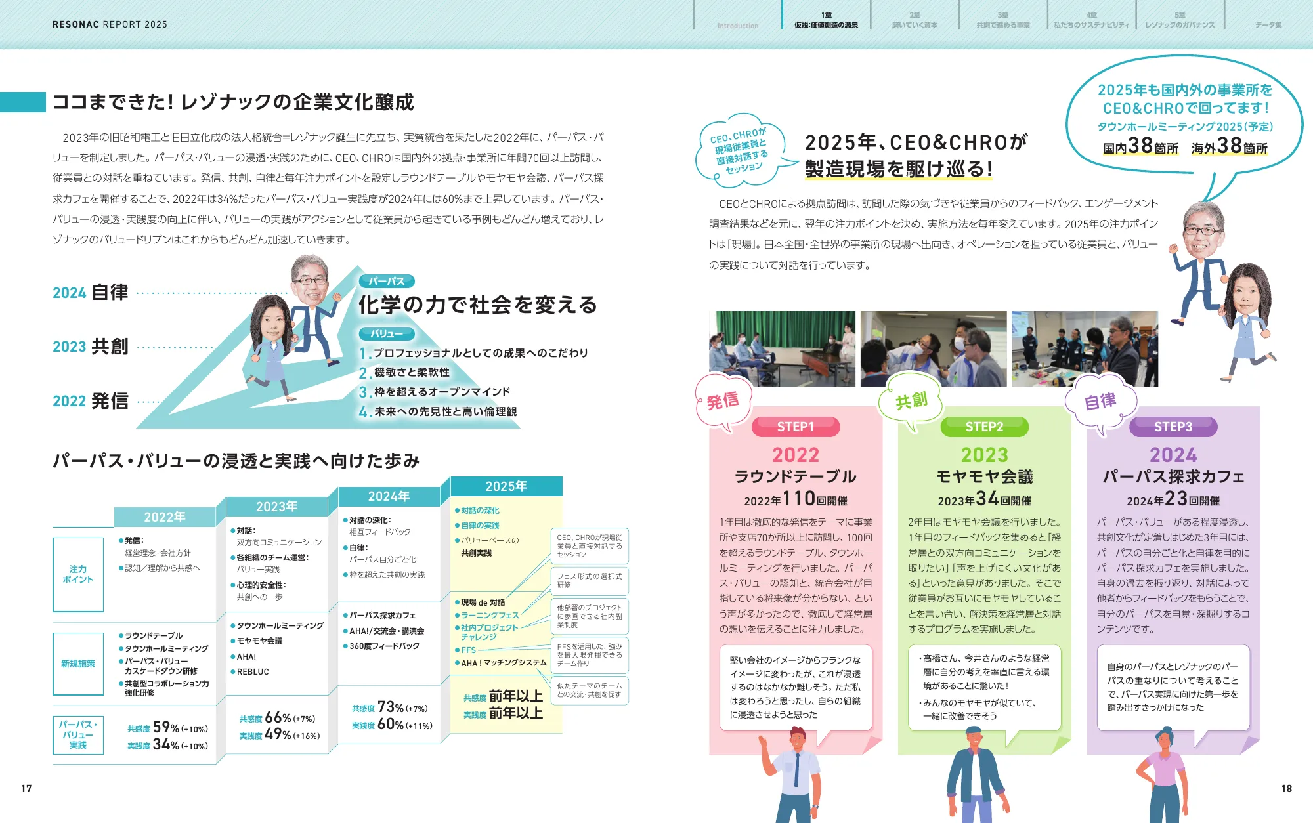The width and height of the screenshot is (1313, 823).
Task: Click the 発信 speech bubble icon
Action: pyautogui.click(x=723, y=401)
